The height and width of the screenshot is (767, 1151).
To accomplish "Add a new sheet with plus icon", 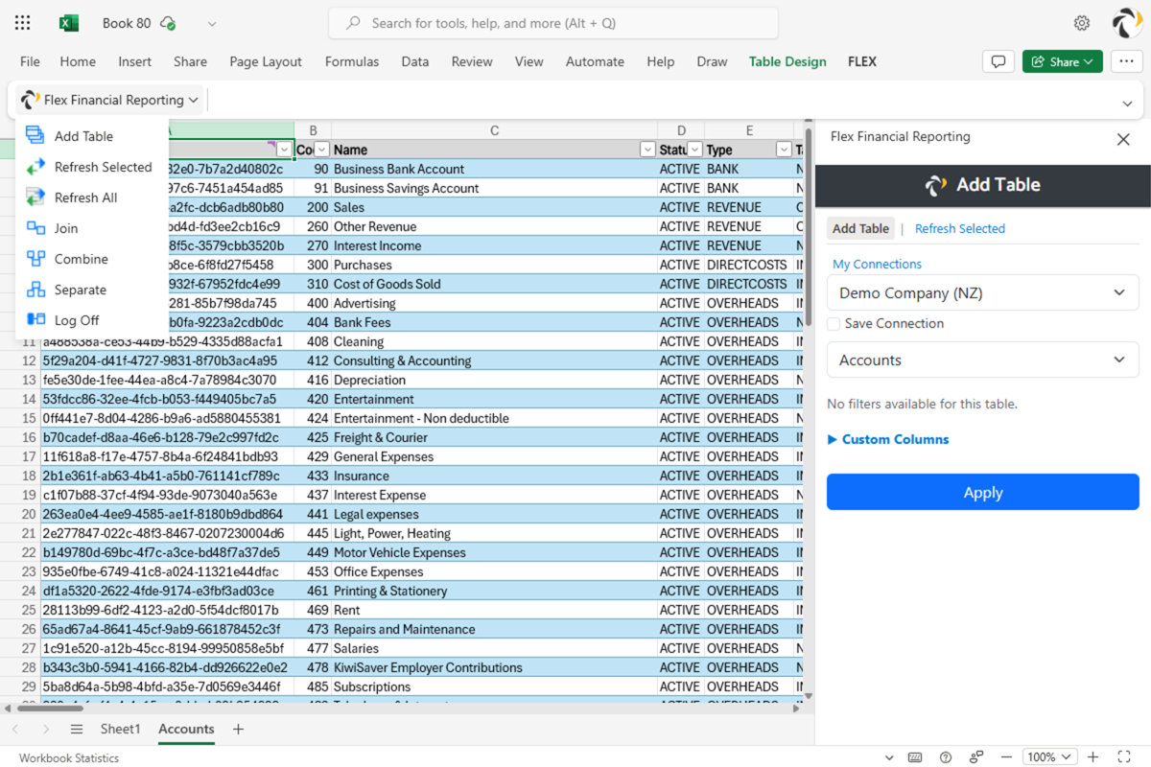I will [x=238, y=730].
